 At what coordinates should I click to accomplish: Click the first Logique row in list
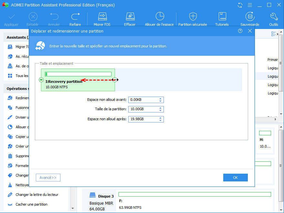[267, 68]
